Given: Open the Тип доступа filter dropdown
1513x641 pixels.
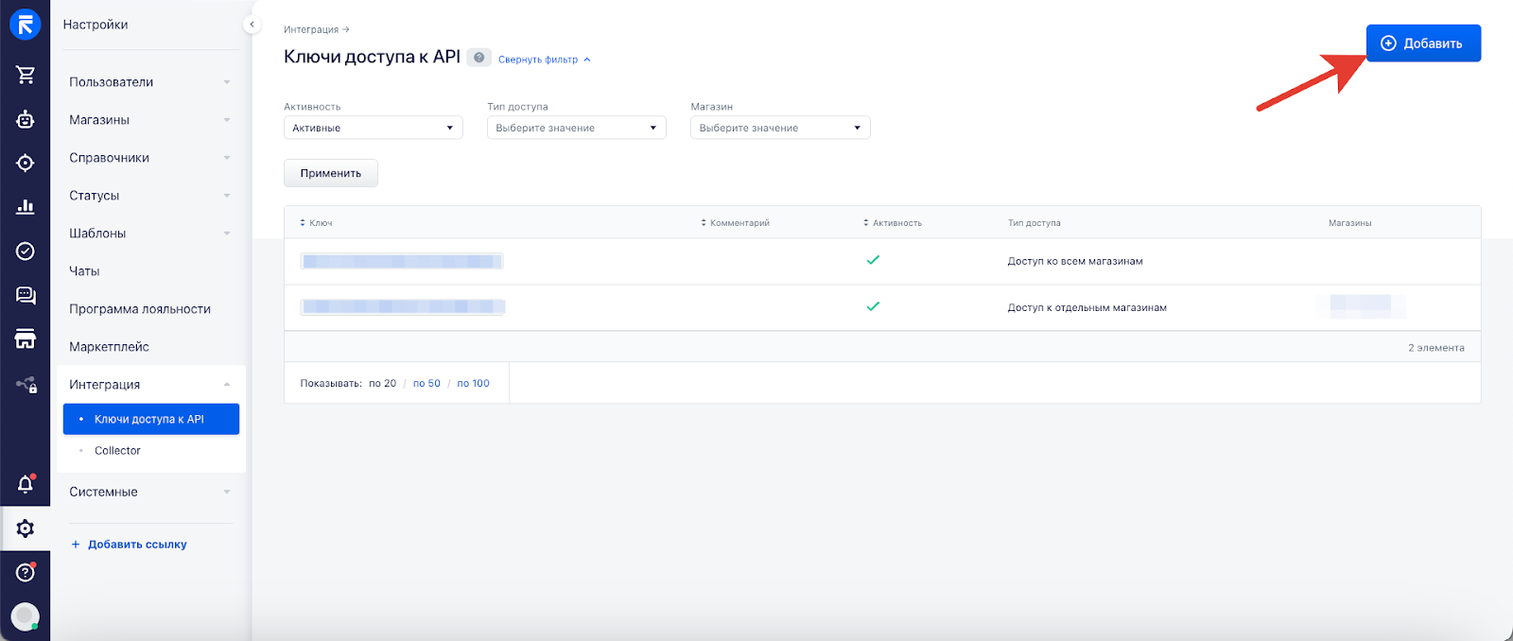Looking at the screenshot, I should pos(577,128).
